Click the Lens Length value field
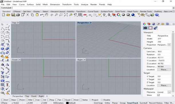175x104 pixels. click(x=164, y=52)
